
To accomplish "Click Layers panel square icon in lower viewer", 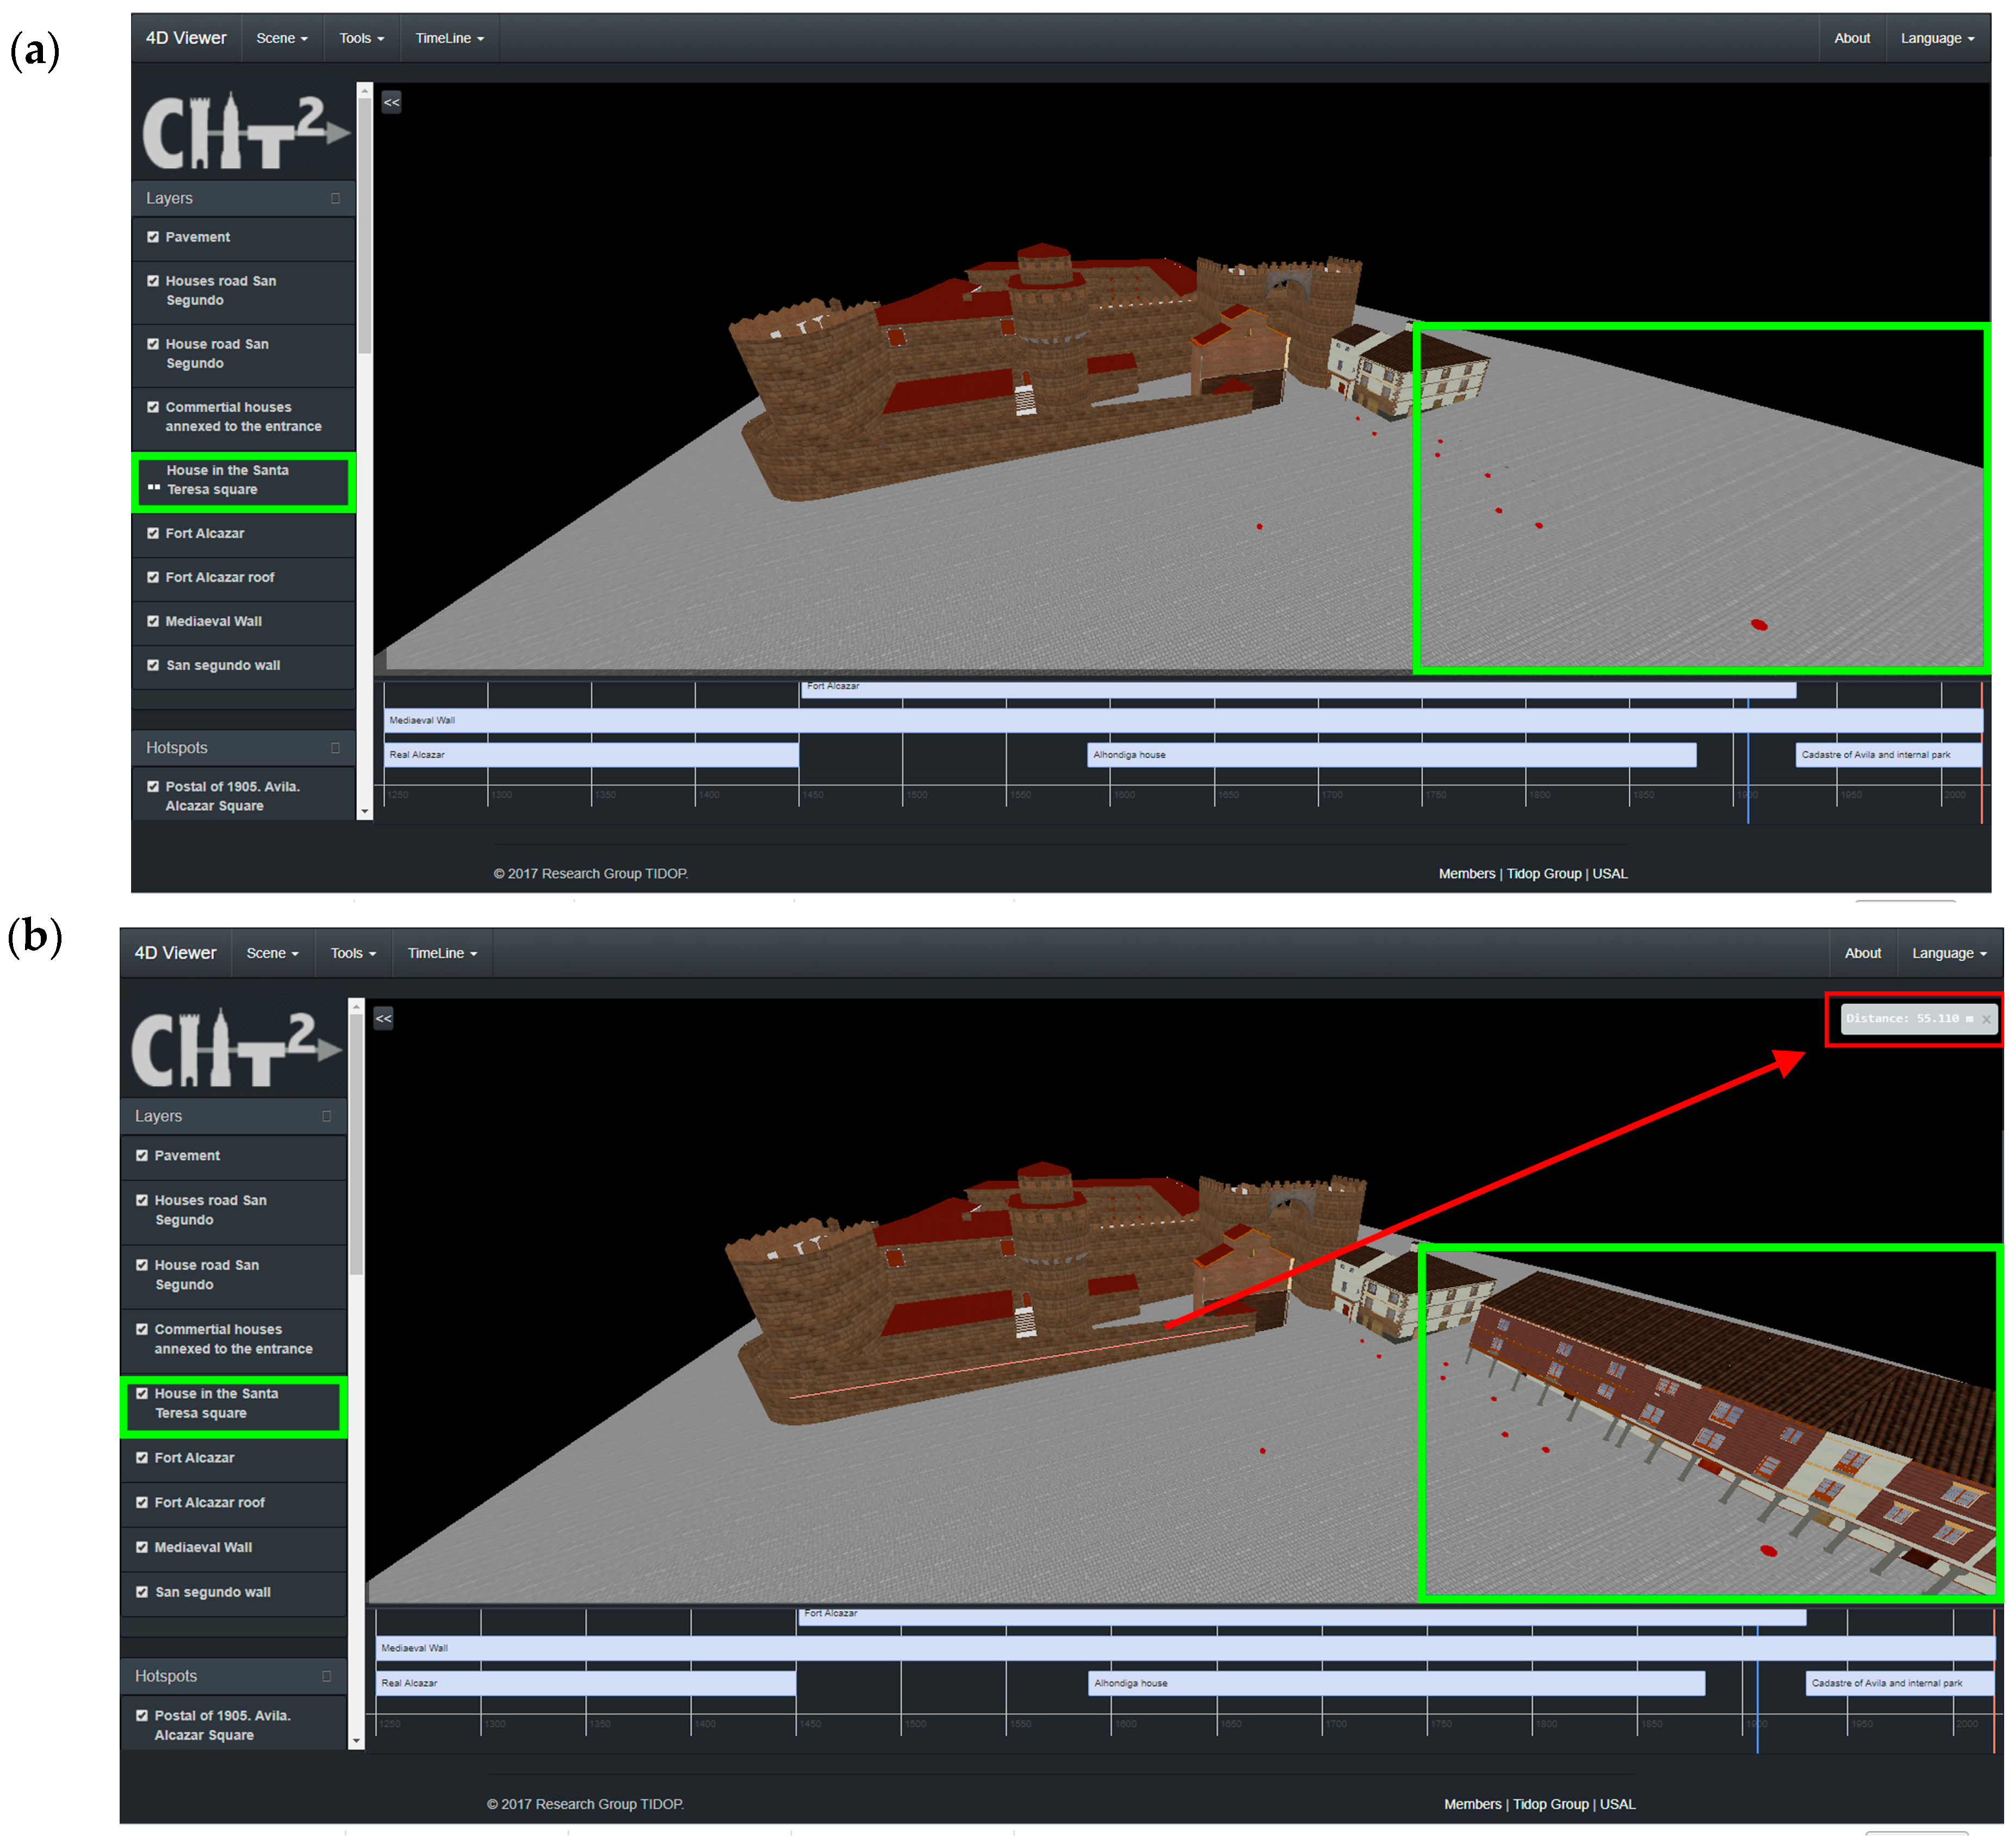I will (326, 1115).
